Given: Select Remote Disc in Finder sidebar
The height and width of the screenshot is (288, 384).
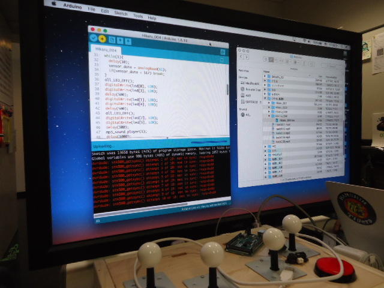Looking at the screenshot, I should [x=251, y=89].
